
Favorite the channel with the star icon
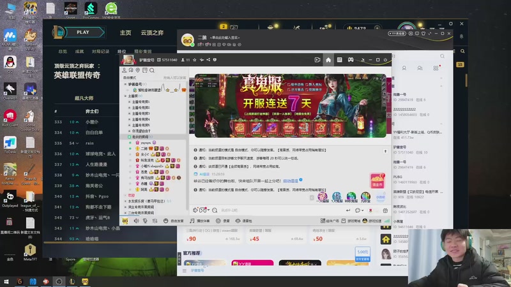(x=195, y=60)
